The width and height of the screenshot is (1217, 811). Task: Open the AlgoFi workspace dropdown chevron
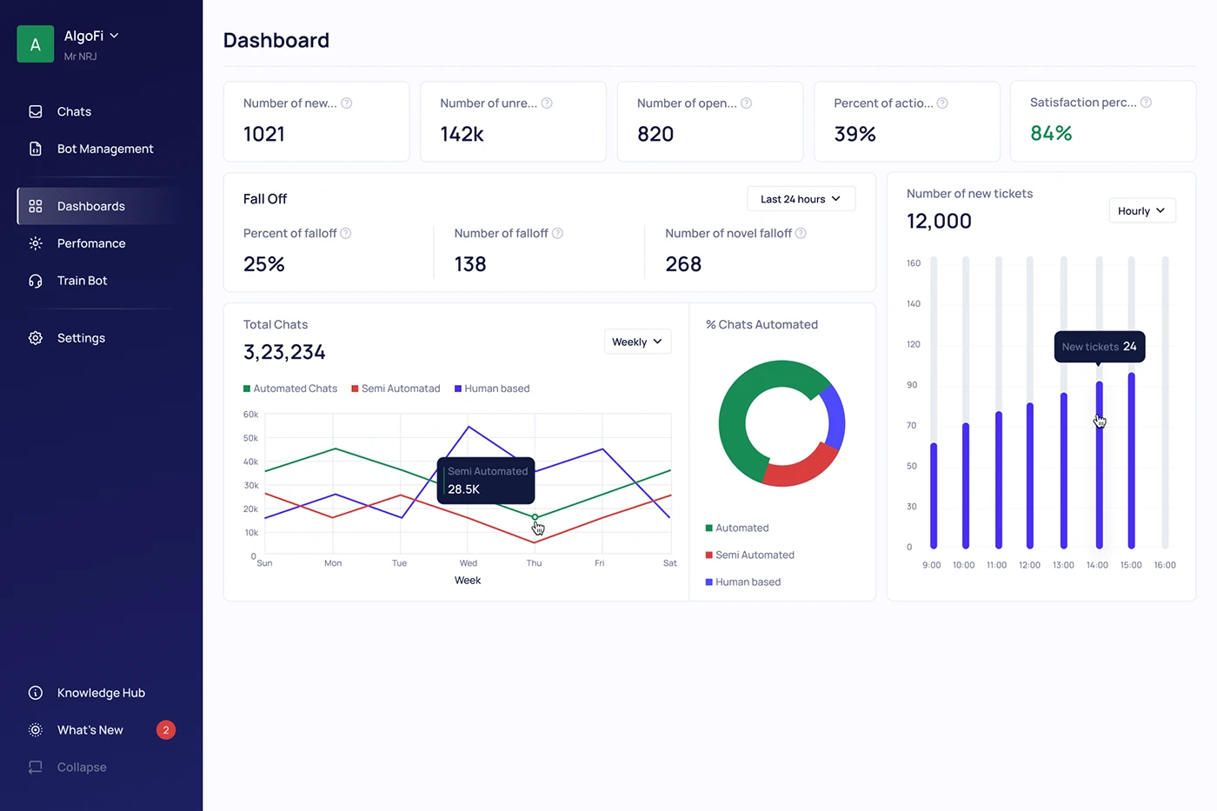pos(114,36)
